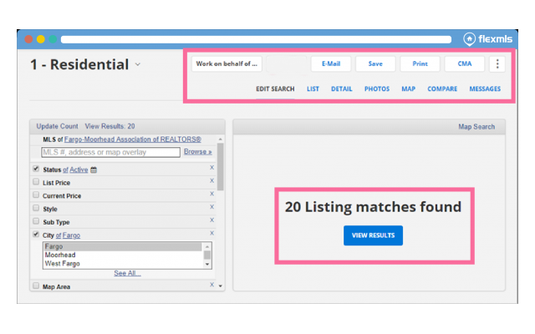Remove the Status filter with its X

point(211,168)
